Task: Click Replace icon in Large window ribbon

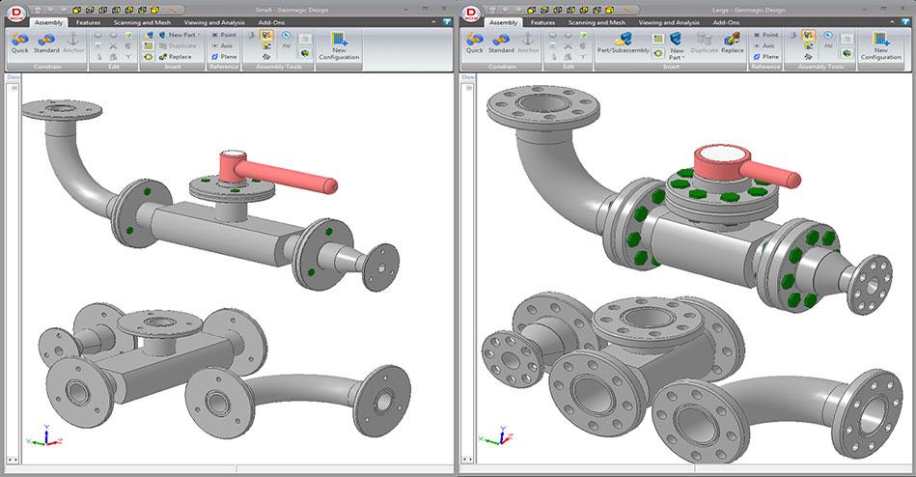Action: pos(733,42)
